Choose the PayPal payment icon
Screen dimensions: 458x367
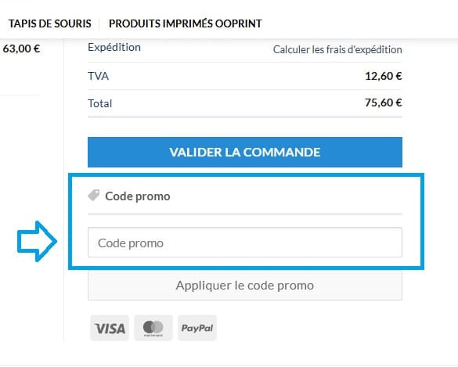click(197, 328)
